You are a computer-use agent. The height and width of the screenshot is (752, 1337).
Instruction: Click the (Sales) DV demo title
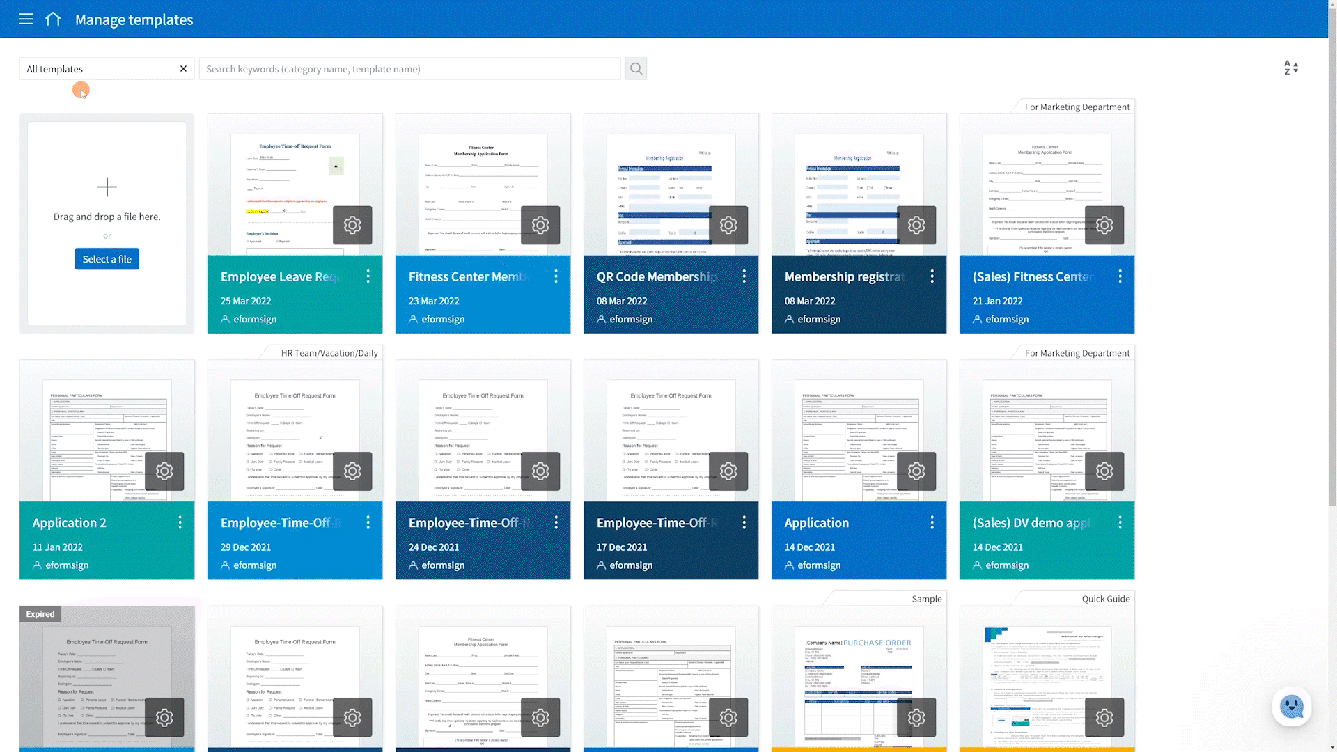click(1032, 523)
